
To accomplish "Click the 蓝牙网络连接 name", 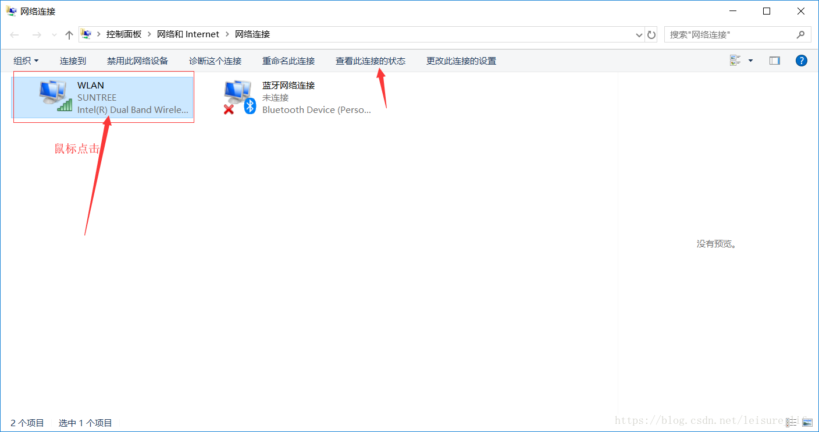I will tap(289, 85).
